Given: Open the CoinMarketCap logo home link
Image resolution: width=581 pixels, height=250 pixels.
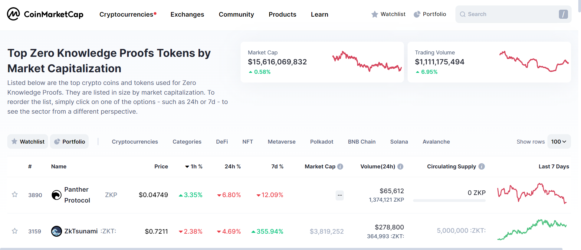Looking at the screenshot, I should pos(45,14).
